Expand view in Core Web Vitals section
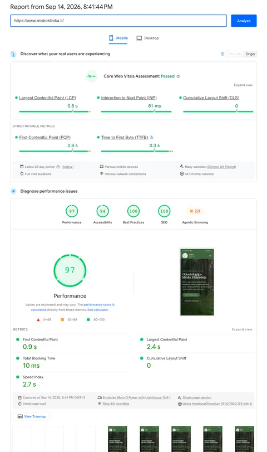Image resolution: width=267 pixels, height=452 pixels. [243, 85]
